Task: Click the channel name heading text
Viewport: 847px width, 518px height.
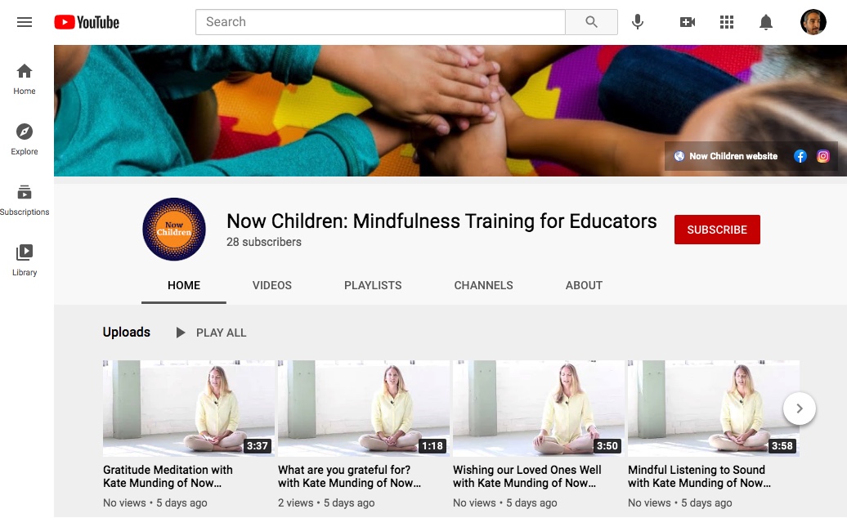Action: click(441, 221)
